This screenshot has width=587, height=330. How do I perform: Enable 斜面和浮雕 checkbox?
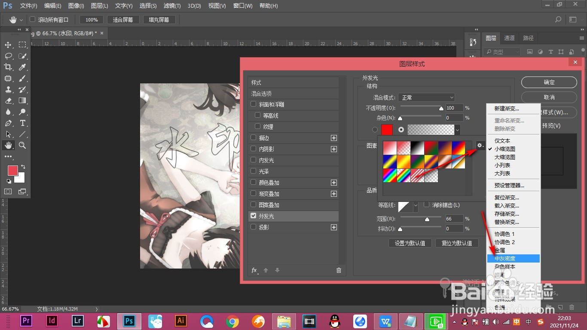[254, 104]
